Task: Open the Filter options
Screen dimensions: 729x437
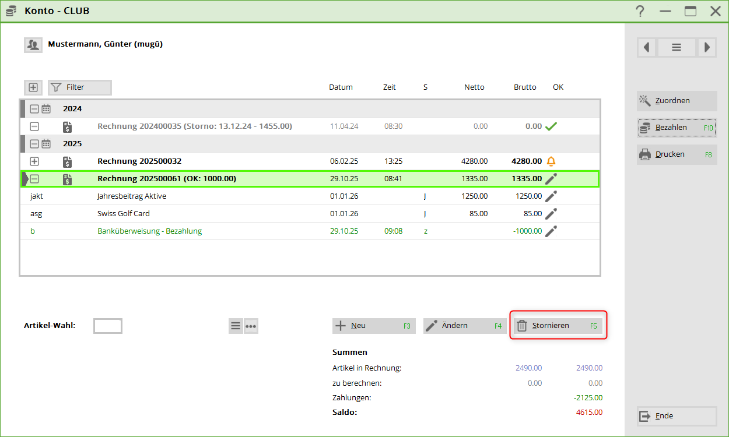Action: (x=79, y=87)
